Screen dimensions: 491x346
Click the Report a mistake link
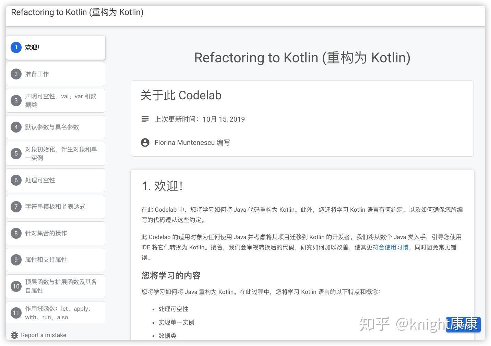coord(44,335)
